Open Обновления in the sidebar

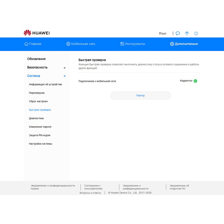(36, 59)
